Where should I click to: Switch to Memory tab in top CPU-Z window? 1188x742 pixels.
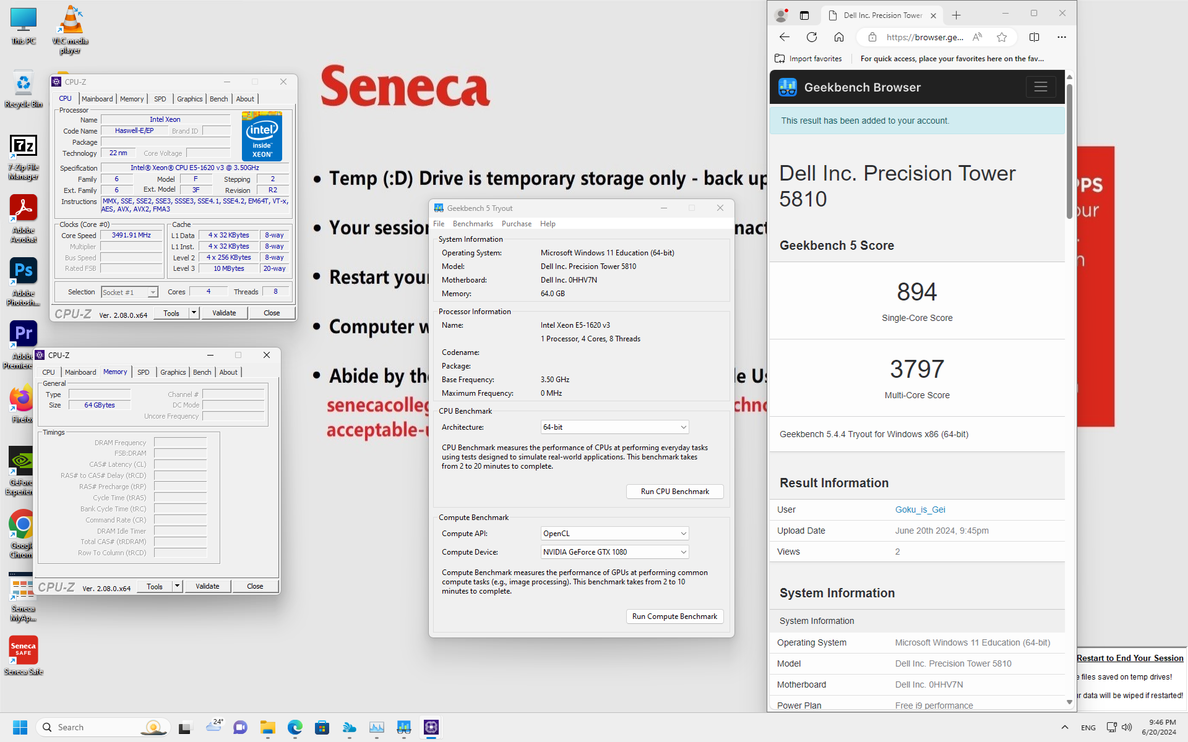[x=132, y=99]
